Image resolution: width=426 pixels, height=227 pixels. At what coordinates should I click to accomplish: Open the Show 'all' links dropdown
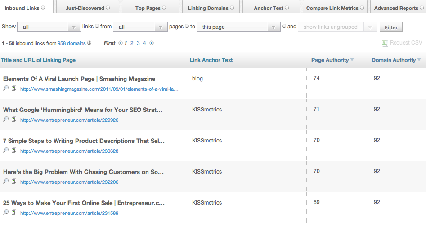49,27
